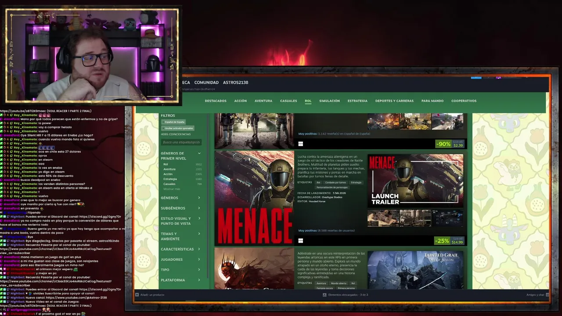Select the Rol tab
This screenshot has height=316, width=562.
point(308,101)
